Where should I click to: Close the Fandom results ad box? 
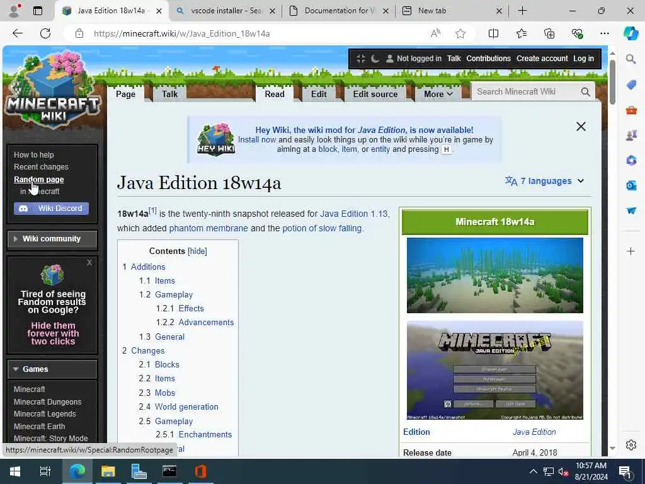(x=89, y=263)
